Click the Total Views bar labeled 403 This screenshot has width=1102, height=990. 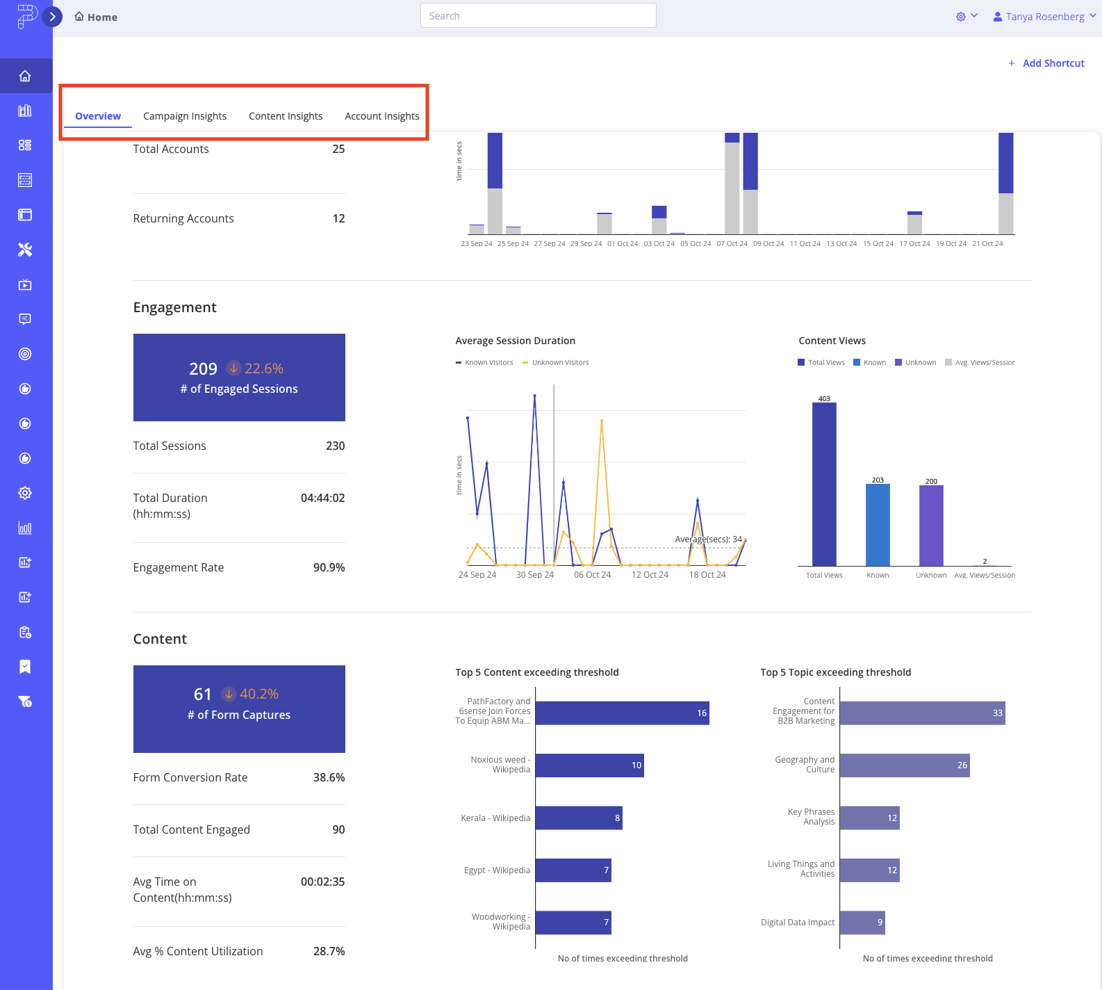(824, 484)
